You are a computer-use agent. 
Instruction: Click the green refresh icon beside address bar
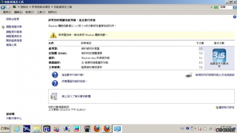[216, 7]
